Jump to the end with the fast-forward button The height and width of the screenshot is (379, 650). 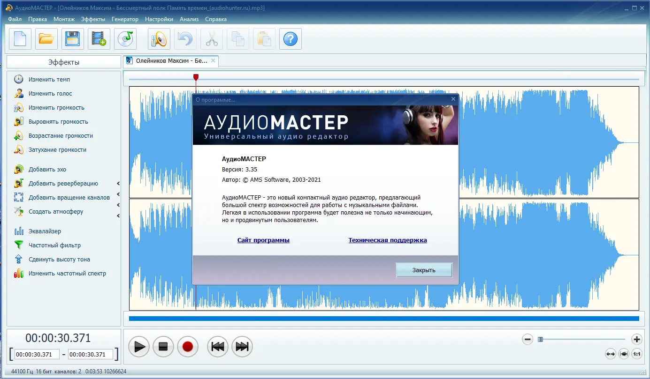pos(242,347)
